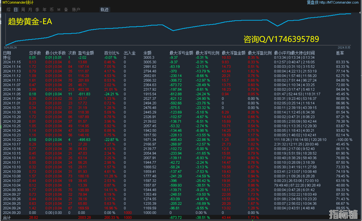
Task: Click the 出入金 column header
Action: pos(130,53)
